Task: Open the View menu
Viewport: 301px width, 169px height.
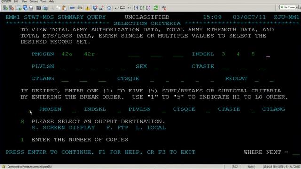Action: pyautogui.click(x=24, y=1)
